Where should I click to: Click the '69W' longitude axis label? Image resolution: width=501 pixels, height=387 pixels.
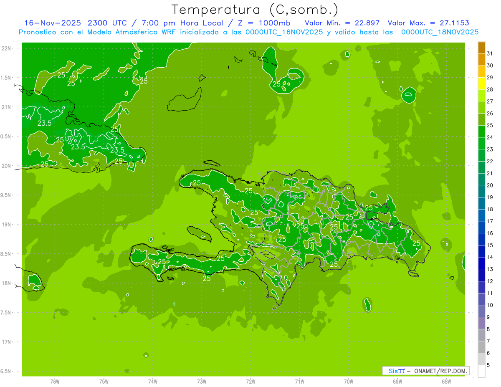pyautogui.click(x=397, y=382)
